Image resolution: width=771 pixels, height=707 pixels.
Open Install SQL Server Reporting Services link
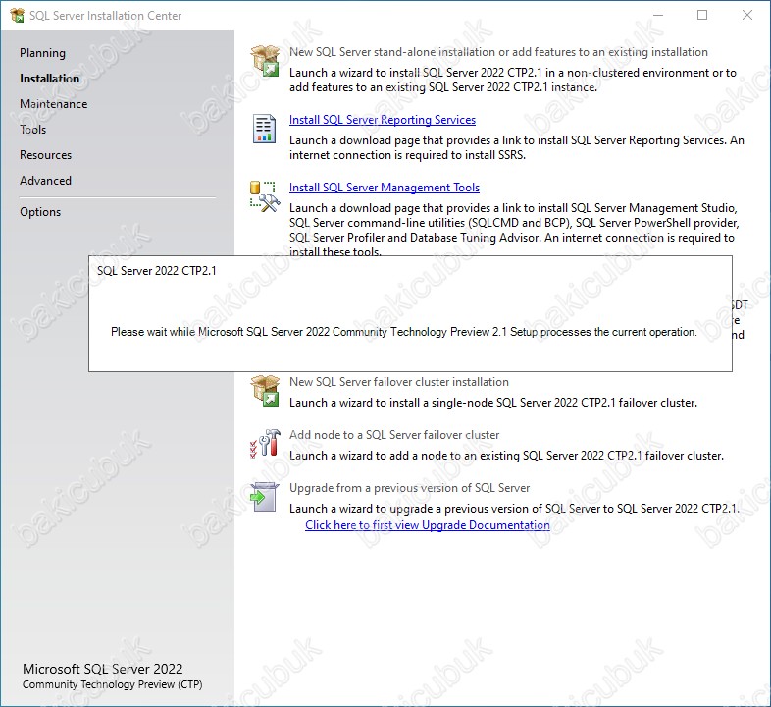(x=383, y=120)
